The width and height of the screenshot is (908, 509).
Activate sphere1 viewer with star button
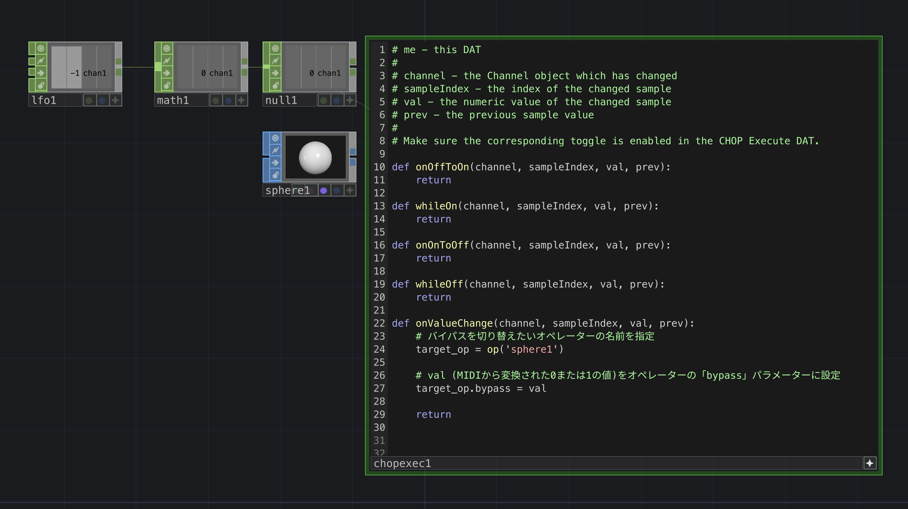point(350,190)
